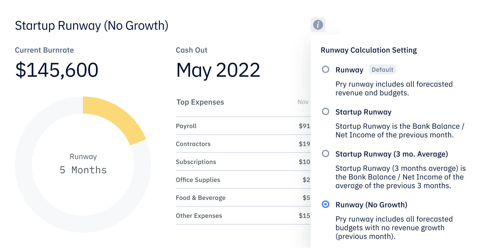Image resolution: width=484 pixels, height=250 pixels.
Task: Choose Startup Runway (3 mo. Average) option
Action: coord(326,153)
